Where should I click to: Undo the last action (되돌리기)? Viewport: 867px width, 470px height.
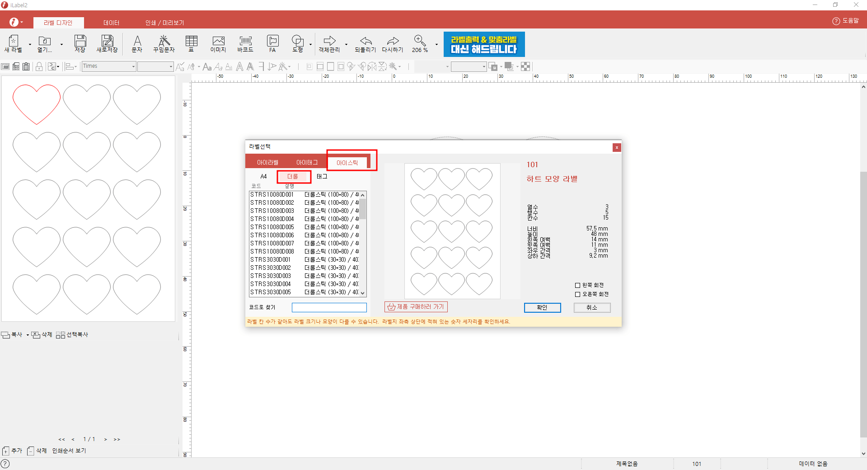pos(366,44)
